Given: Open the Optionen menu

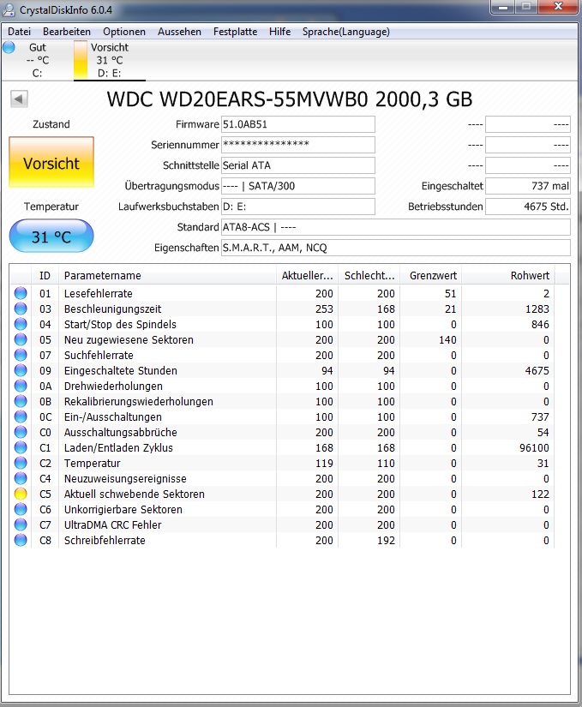Looking at the screenshot, I should coord(124,32).
